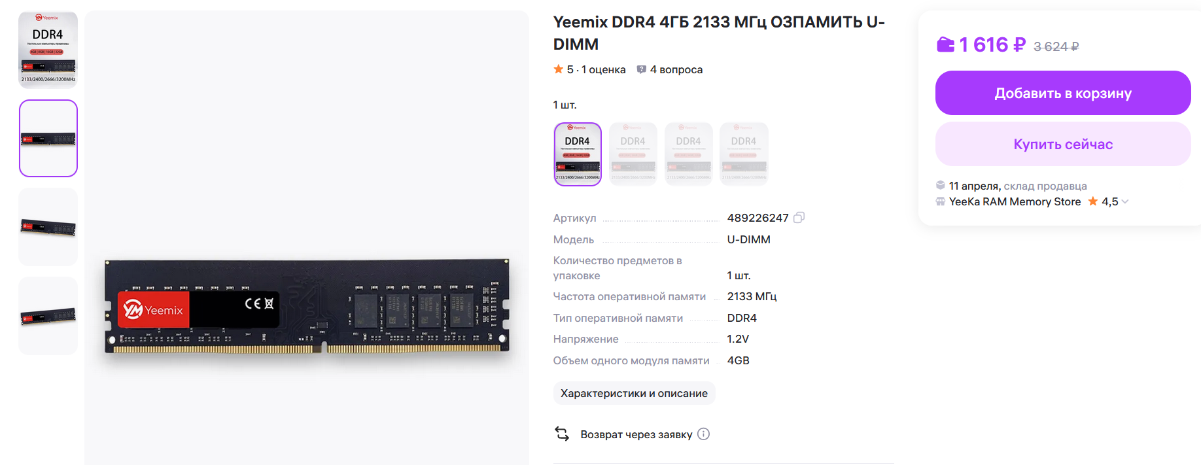The height and width of the screenshot is (465, 1201).
Task: Click the warehouse delivery box icon
Action: [941, 186]
